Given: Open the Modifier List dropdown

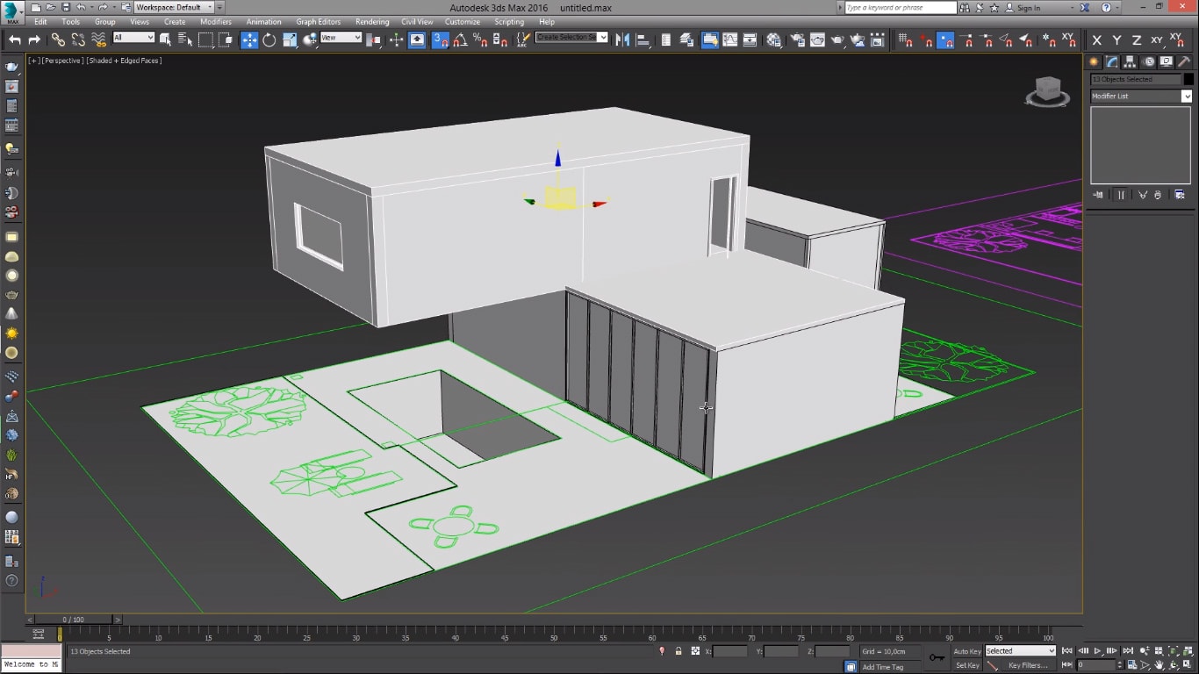Looking at the screenshot, I should pyautogui.click(x=1188, y=96).
